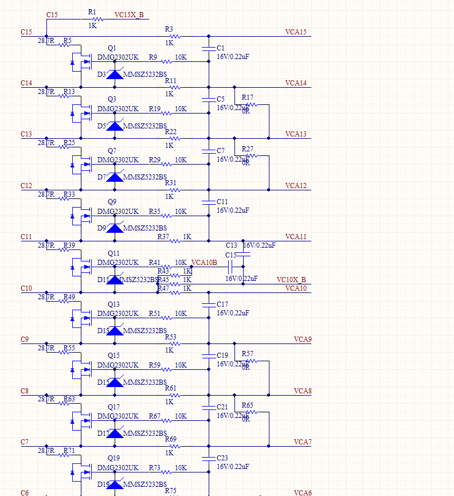Click the VCA6 net label

(303, 493)
